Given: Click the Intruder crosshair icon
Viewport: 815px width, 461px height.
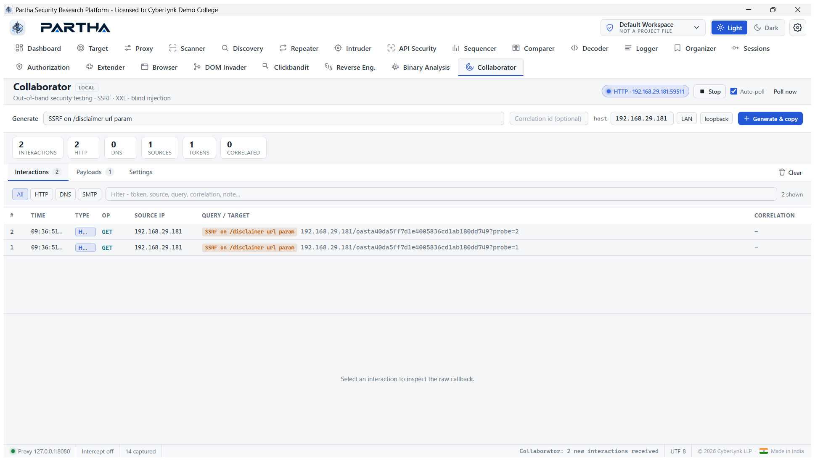Looking at the screenshot, I should coord(338,48).
